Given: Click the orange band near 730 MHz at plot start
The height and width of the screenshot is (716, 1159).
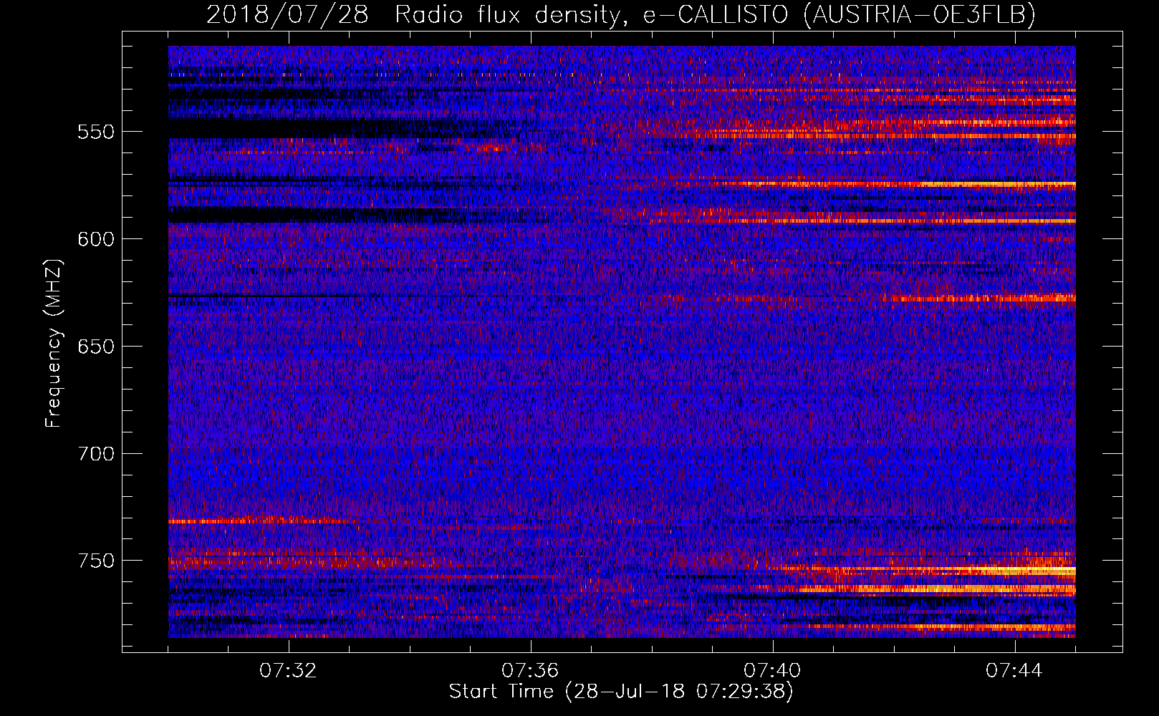Looking at the screenshot, I should click(261, 521).
